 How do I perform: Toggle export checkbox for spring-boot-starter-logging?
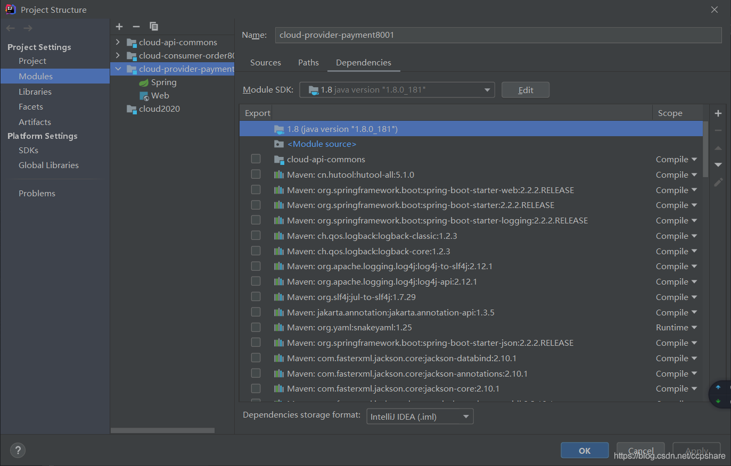256,220
